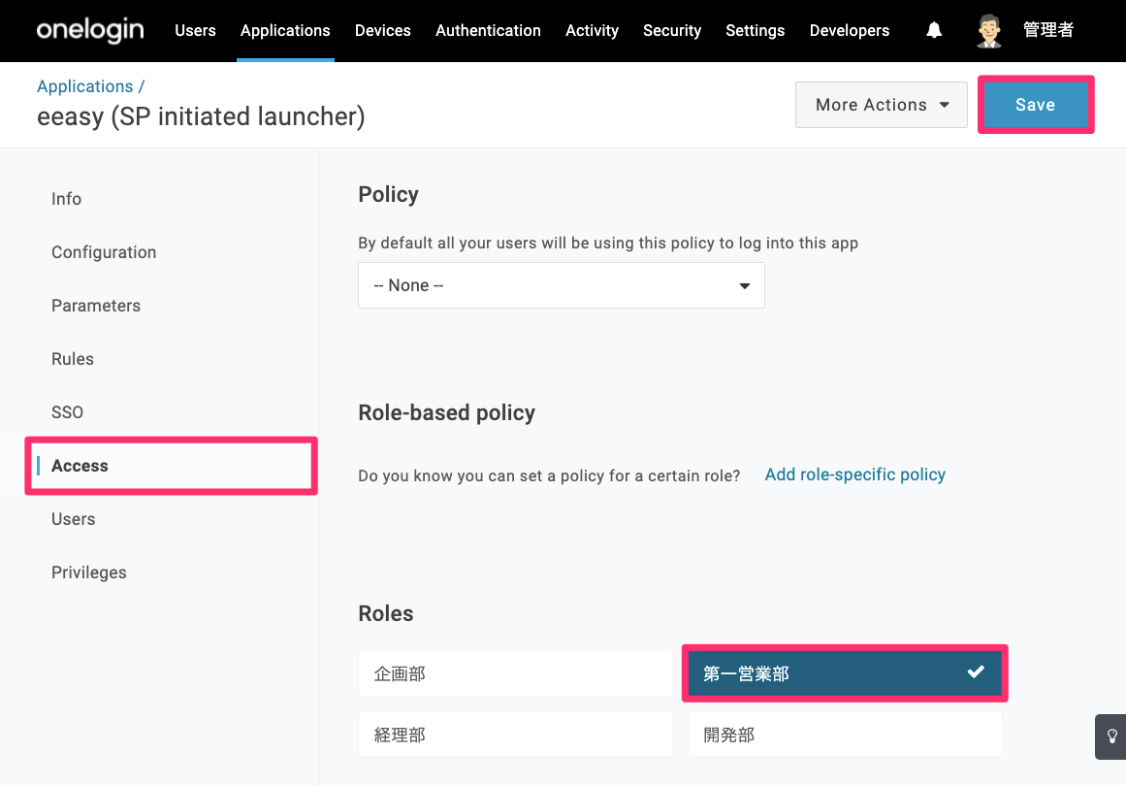
Task: Go back via Applications breadcrumb
Action: [x=84, y=86]
